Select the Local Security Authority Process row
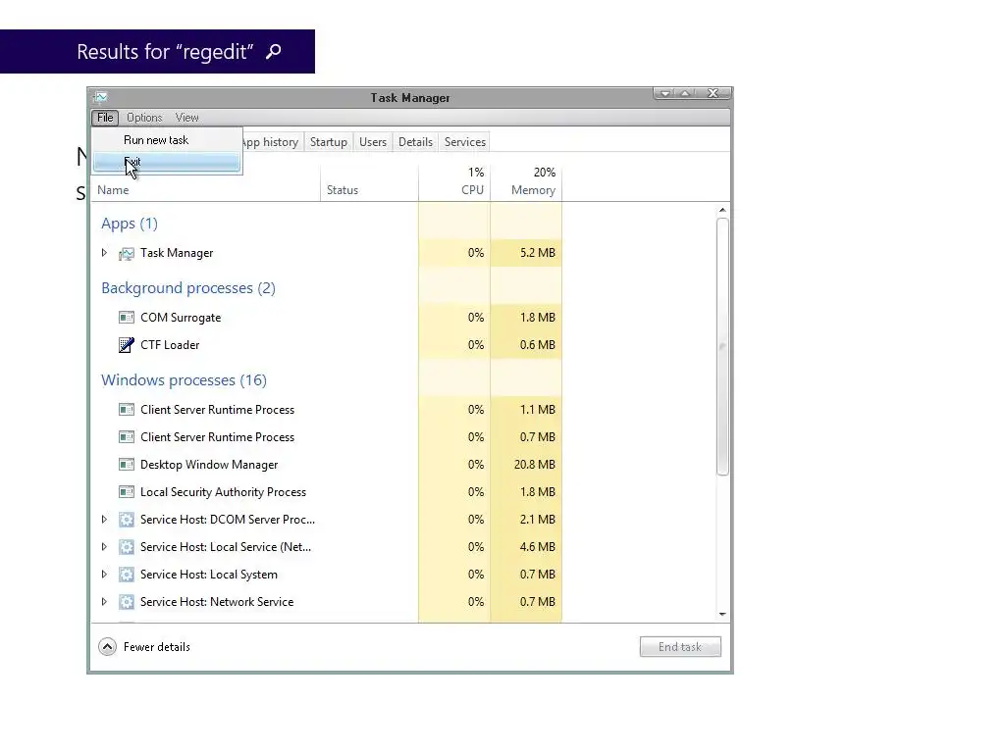Image resolution: width=1005 pixels, height=753 pixels. pos(327,492)
